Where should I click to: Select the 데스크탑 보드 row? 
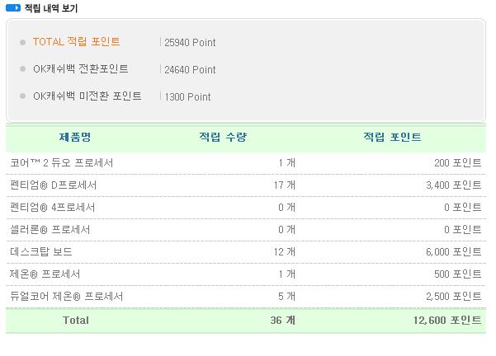pyautogui.click(x=246, y=252)
